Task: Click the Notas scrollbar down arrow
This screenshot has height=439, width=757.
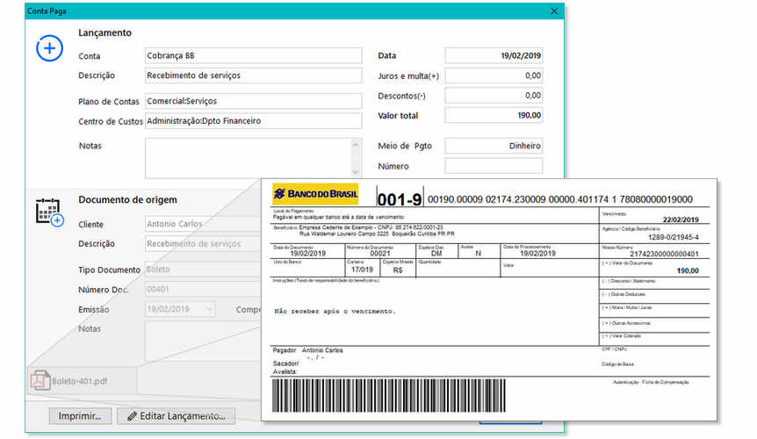Action: (356, 172)
